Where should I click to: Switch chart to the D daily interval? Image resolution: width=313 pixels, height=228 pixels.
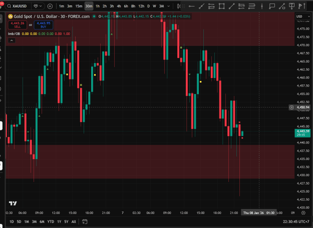[x=149, y=6]
